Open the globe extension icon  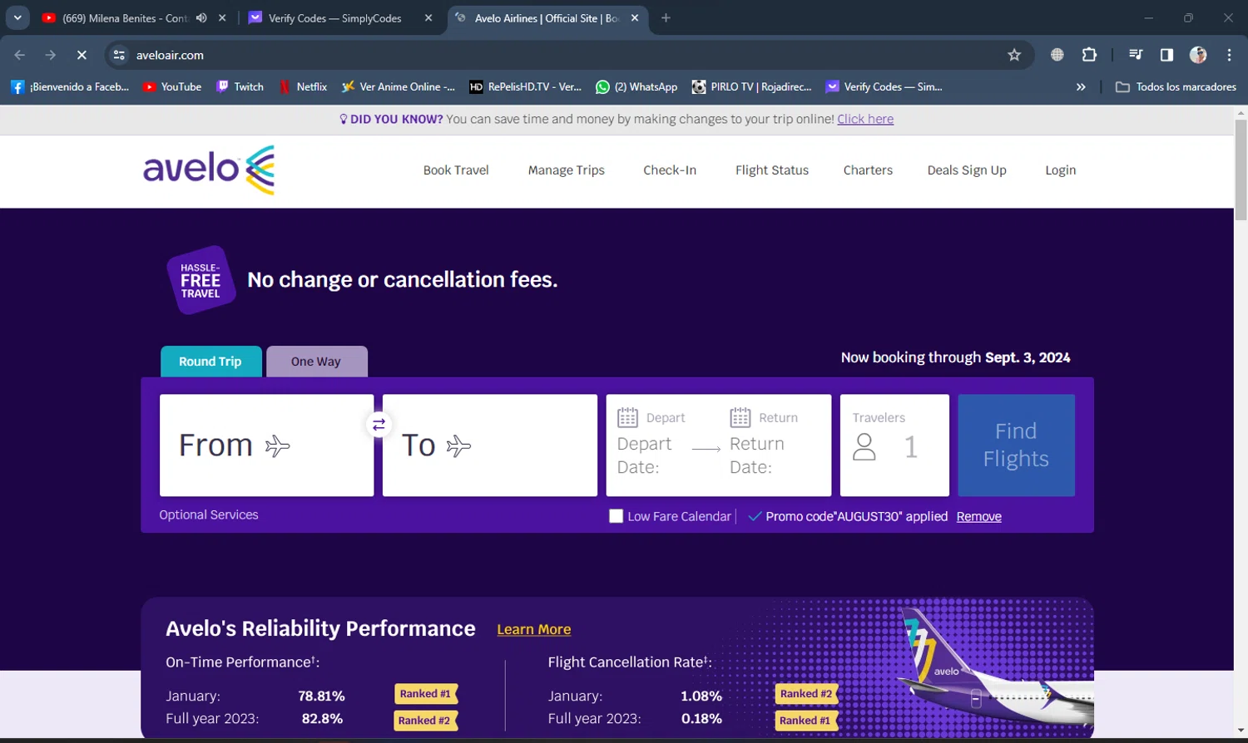pyautogui.click(x=1057, y=55)
